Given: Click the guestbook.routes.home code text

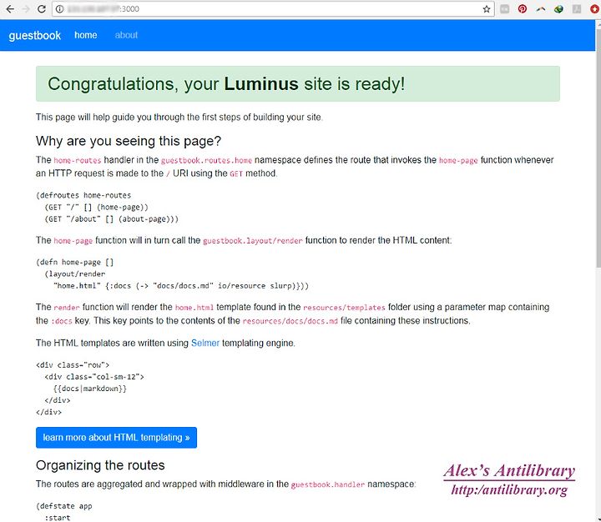Looking at the screenshot, I should click(x=206, y=160).
